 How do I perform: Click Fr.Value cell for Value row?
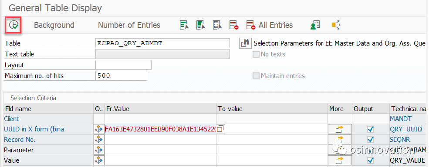coord(161,160)
